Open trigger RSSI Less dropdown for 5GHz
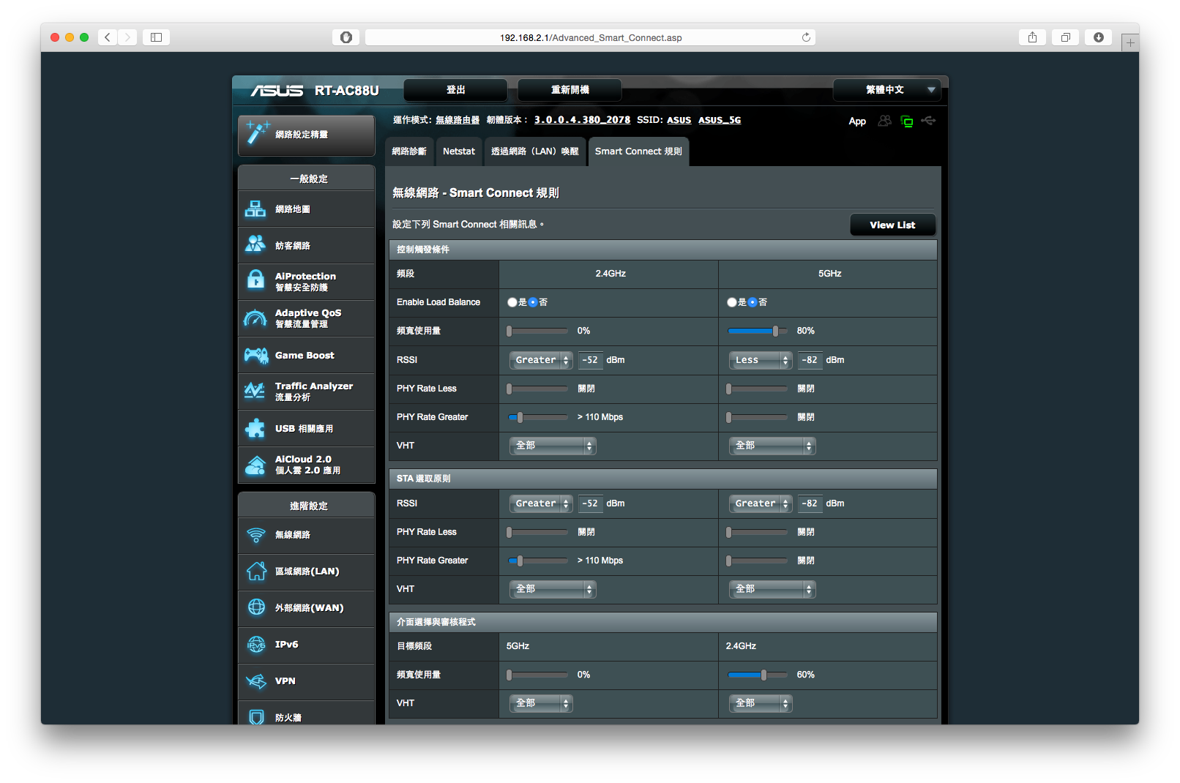 pyautogui.click(x=761, y=360)
